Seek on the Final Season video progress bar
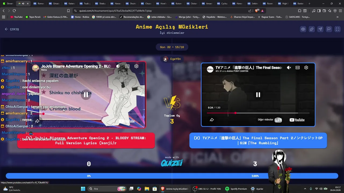 pos(258,113)
